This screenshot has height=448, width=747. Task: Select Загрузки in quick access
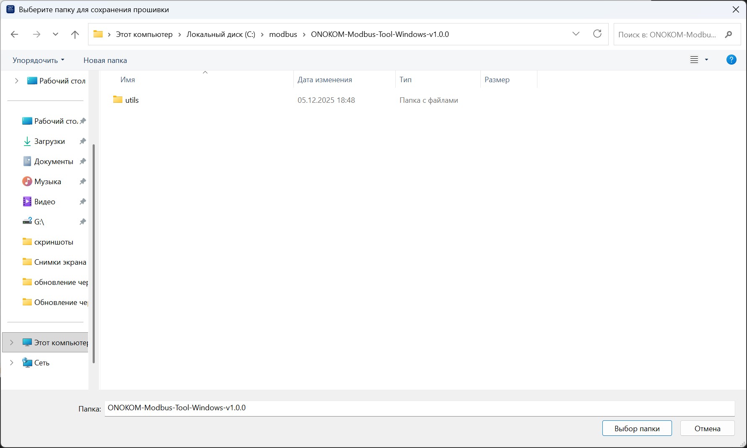[x=49, y=141]
